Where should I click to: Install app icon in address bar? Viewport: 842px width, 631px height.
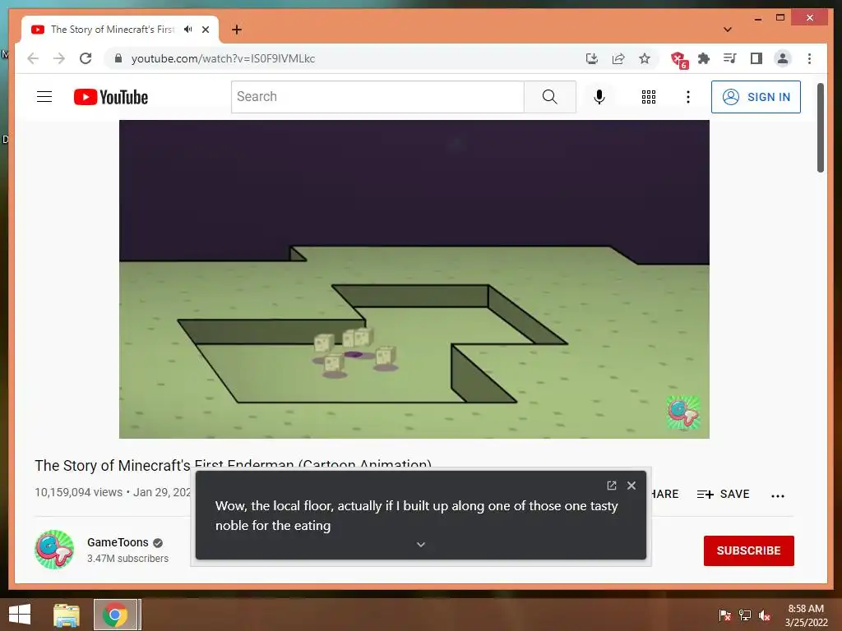pos(592,58)
